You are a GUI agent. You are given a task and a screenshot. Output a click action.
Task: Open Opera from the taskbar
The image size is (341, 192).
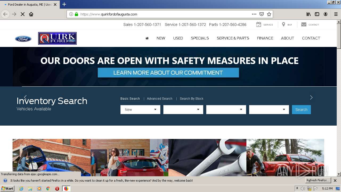(57, 189)
